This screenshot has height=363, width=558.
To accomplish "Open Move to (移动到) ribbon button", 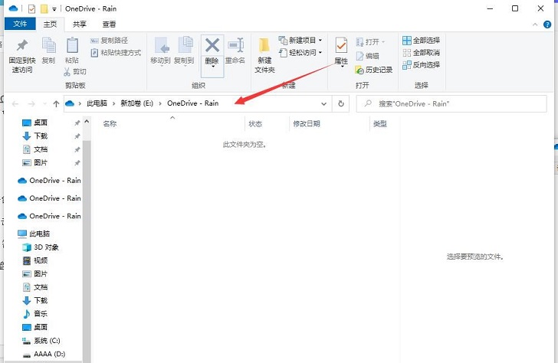I will tap(160, 51).
